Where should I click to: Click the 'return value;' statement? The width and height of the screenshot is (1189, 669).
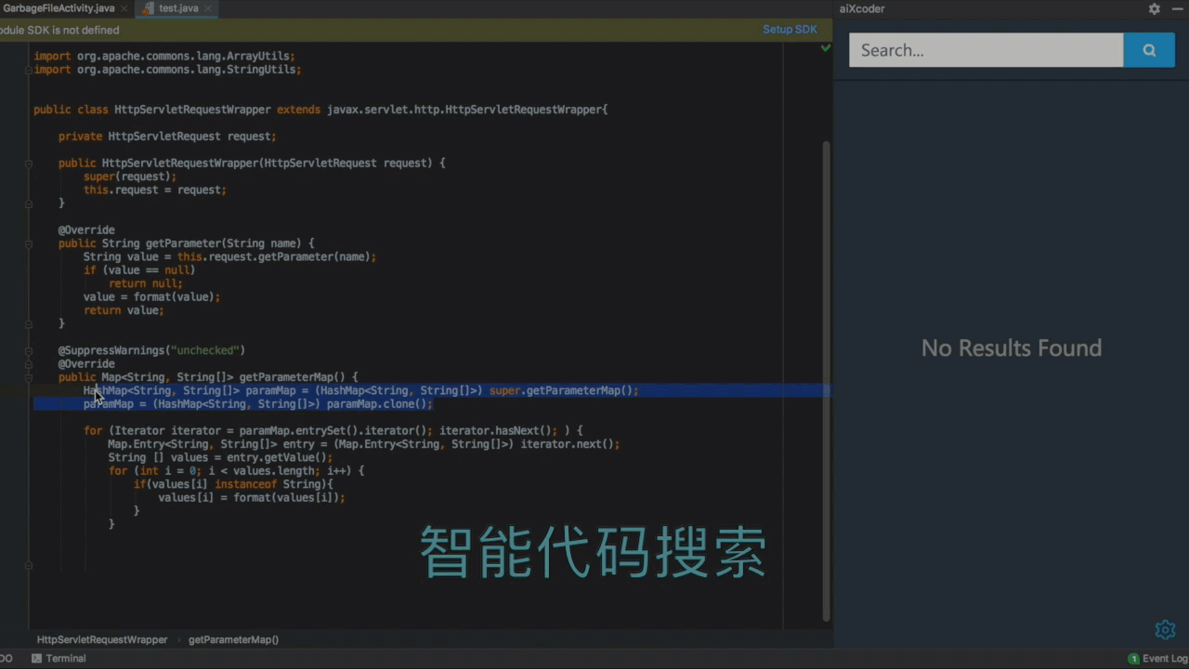124,310
